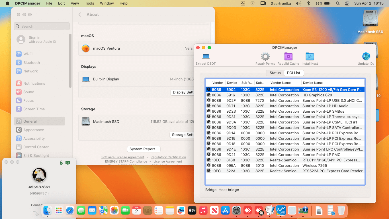This screenshot has width=389, height=219.
Task: Open Spotlight search from the menu bar
Action: click(338, 3)
